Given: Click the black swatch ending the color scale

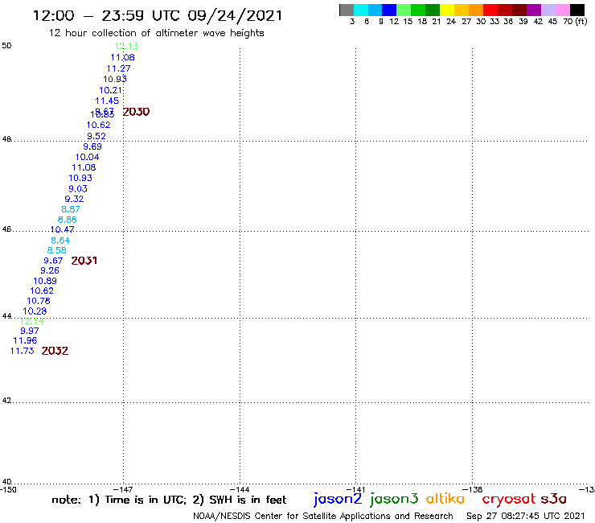Looking at the screenshot, I should point(577,10).
